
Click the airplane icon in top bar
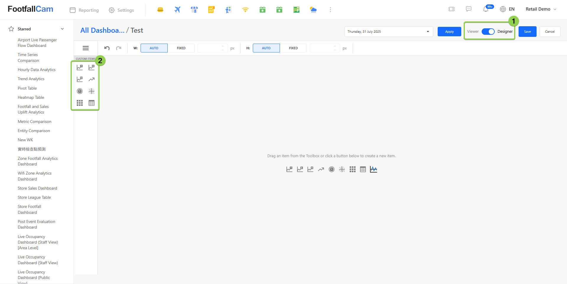coord(177,10)
